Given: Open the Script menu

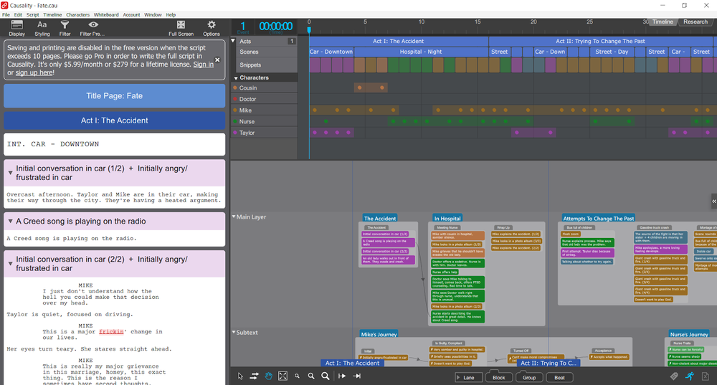Looking at the screenshot, I should coord(32,14).
